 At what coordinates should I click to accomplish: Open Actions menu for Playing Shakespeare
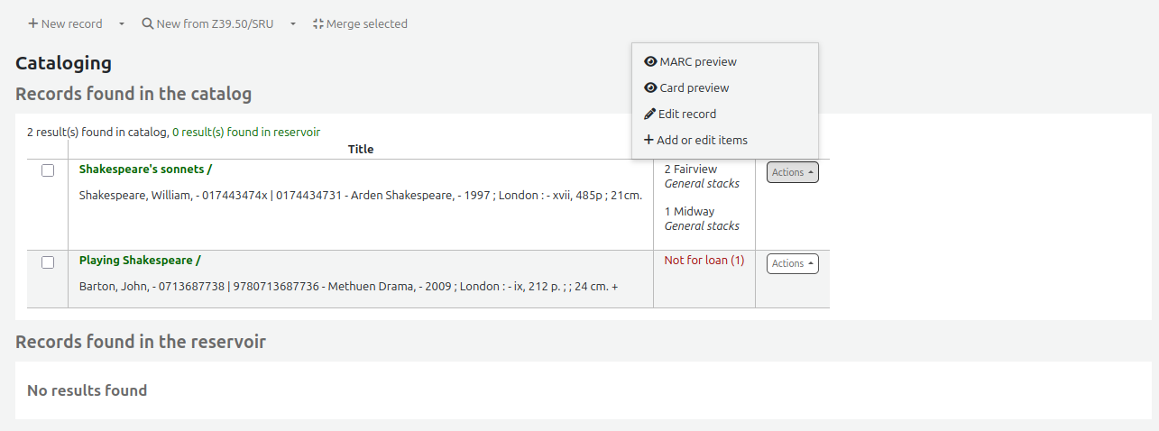pyautogui.click(x=792, y=263)
